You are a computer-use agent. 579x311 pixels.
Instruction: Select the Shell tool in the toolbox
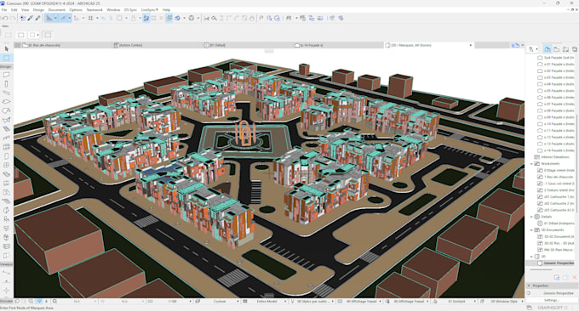(x=6, y=120)
